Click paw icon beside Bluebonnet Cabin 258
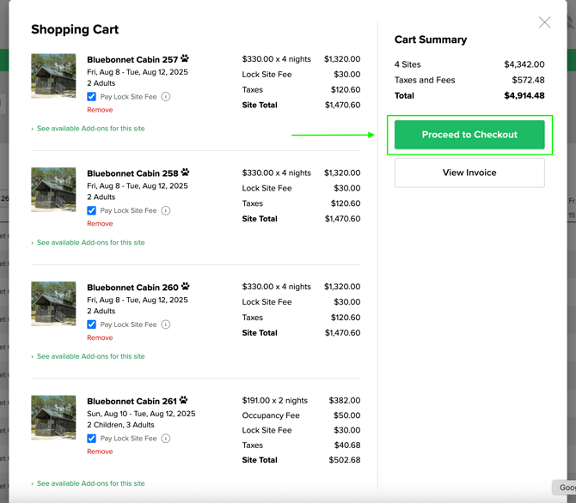This screenshot has width=576, height=503. pos(185,173)
